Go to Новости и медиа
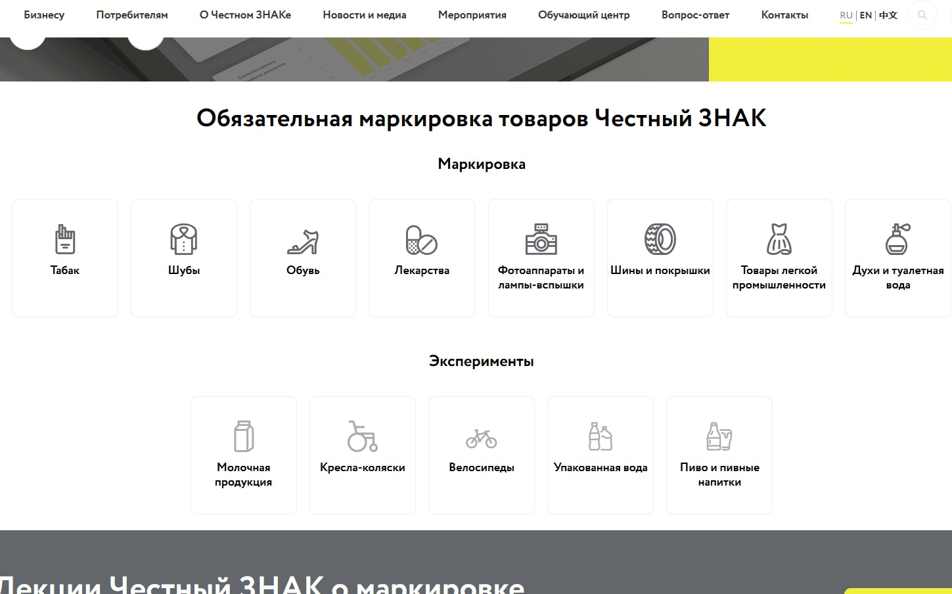 pyautogui.click(x=365, y=14)
